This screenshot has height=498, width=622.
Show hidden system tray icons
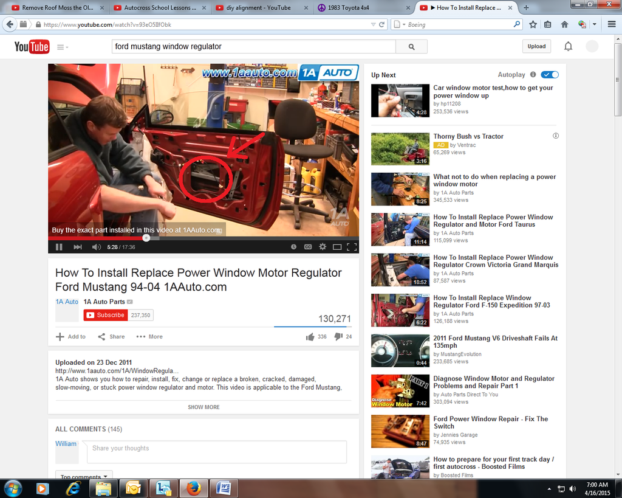point(549,488)
